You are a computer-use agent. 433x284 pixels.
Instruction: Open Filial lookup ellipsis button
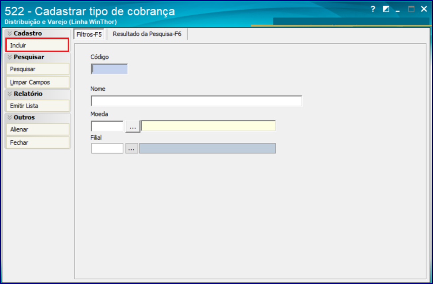[132, 148]
